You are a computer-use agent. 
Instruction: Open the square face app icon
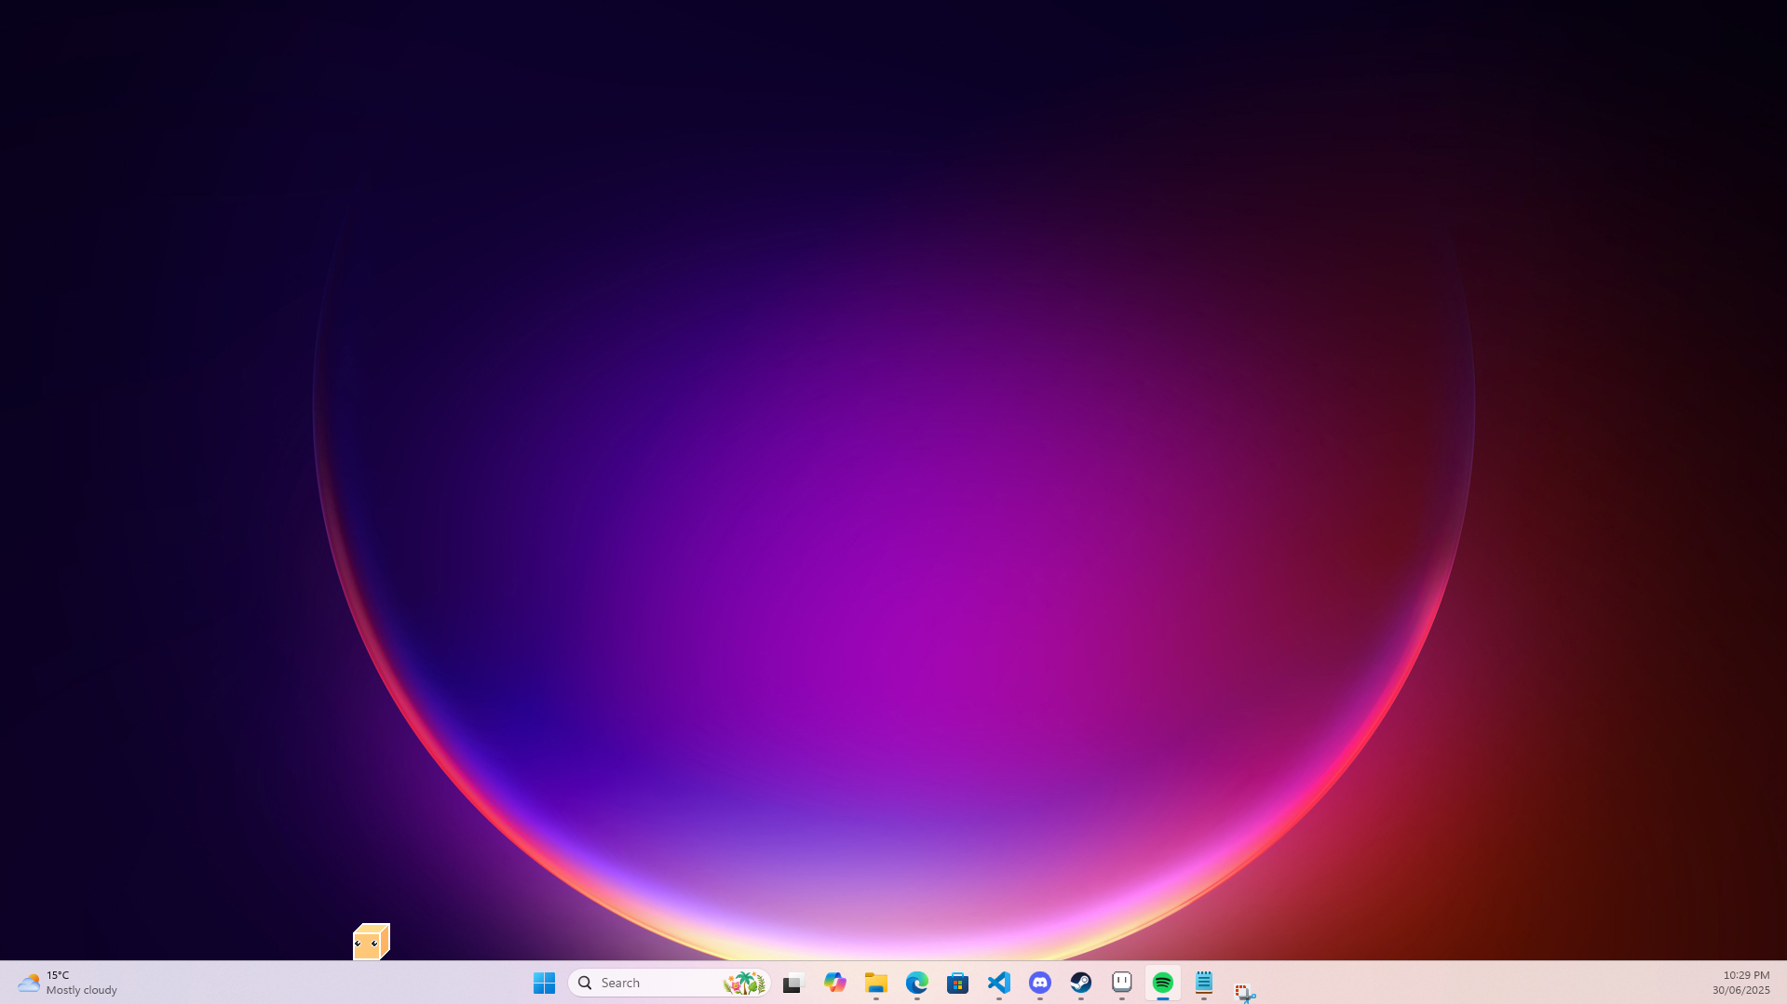(x=1121, y=983)
